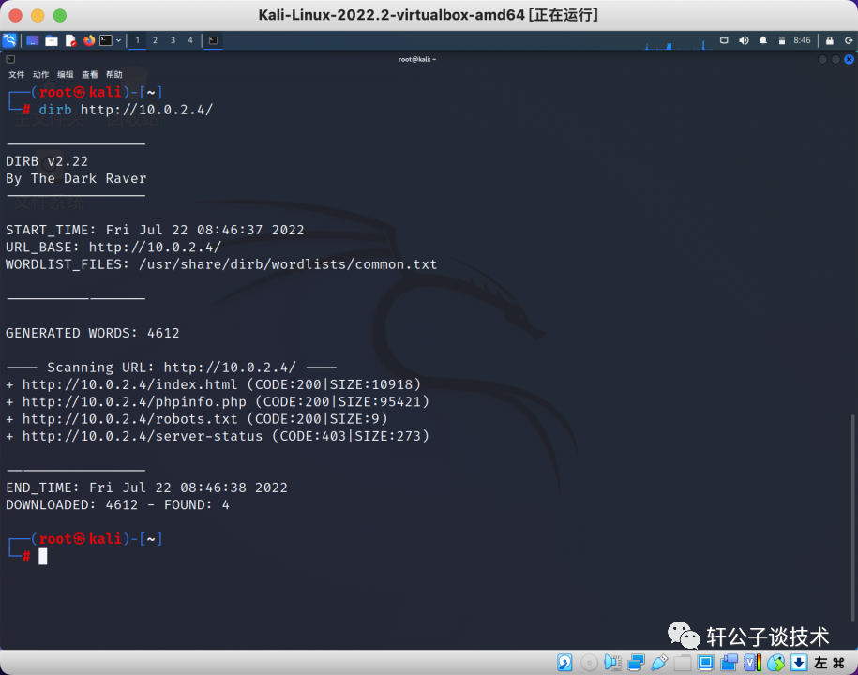Switch to workspace 3

[x=173, y=40]
